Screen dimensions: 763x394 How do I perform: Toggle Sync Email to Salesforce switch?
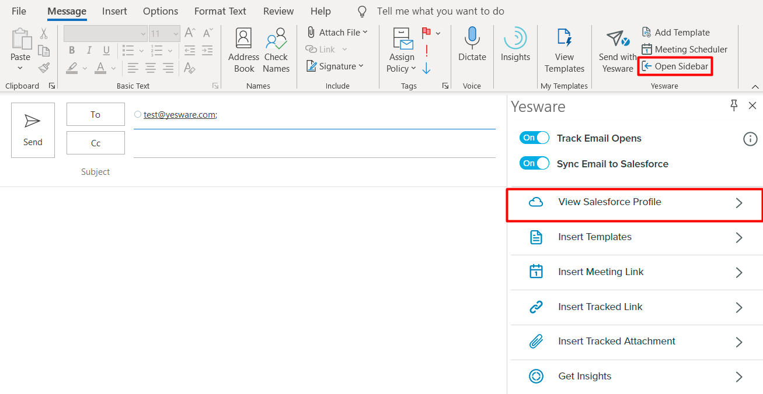[x=535, y=164]
